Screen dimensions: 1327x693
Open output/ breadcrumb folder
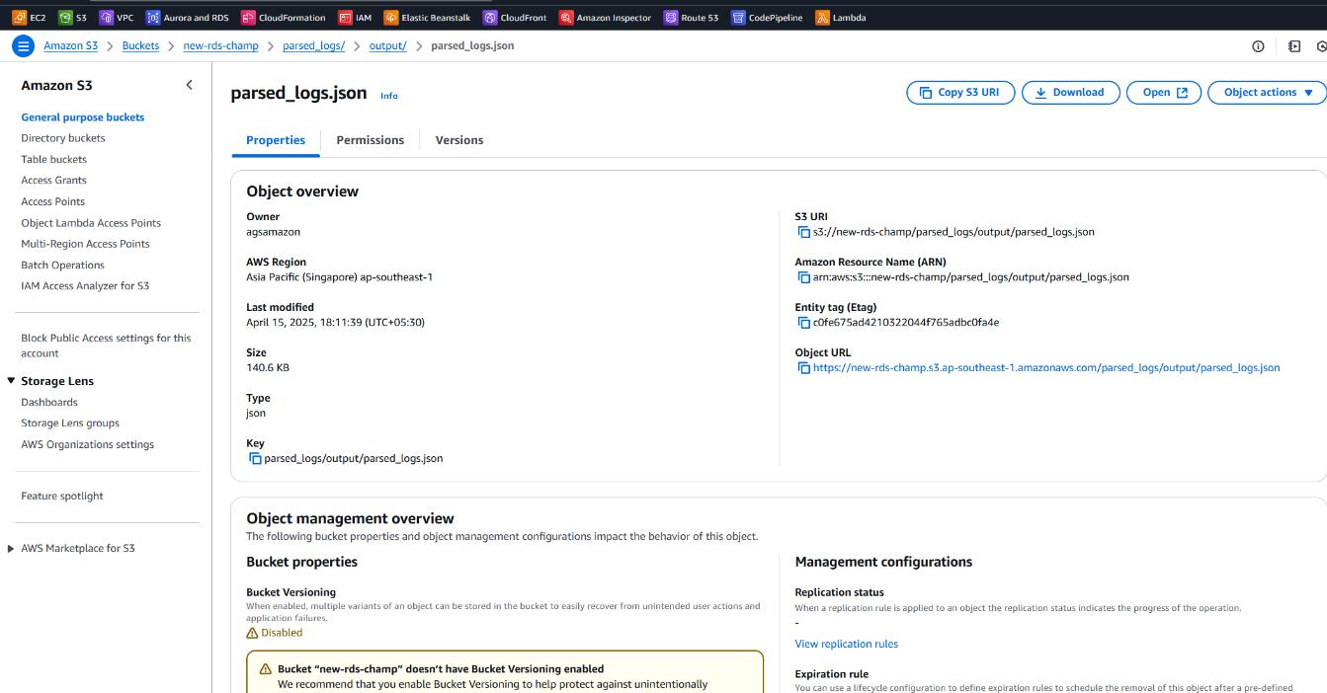tap(388, 46)
